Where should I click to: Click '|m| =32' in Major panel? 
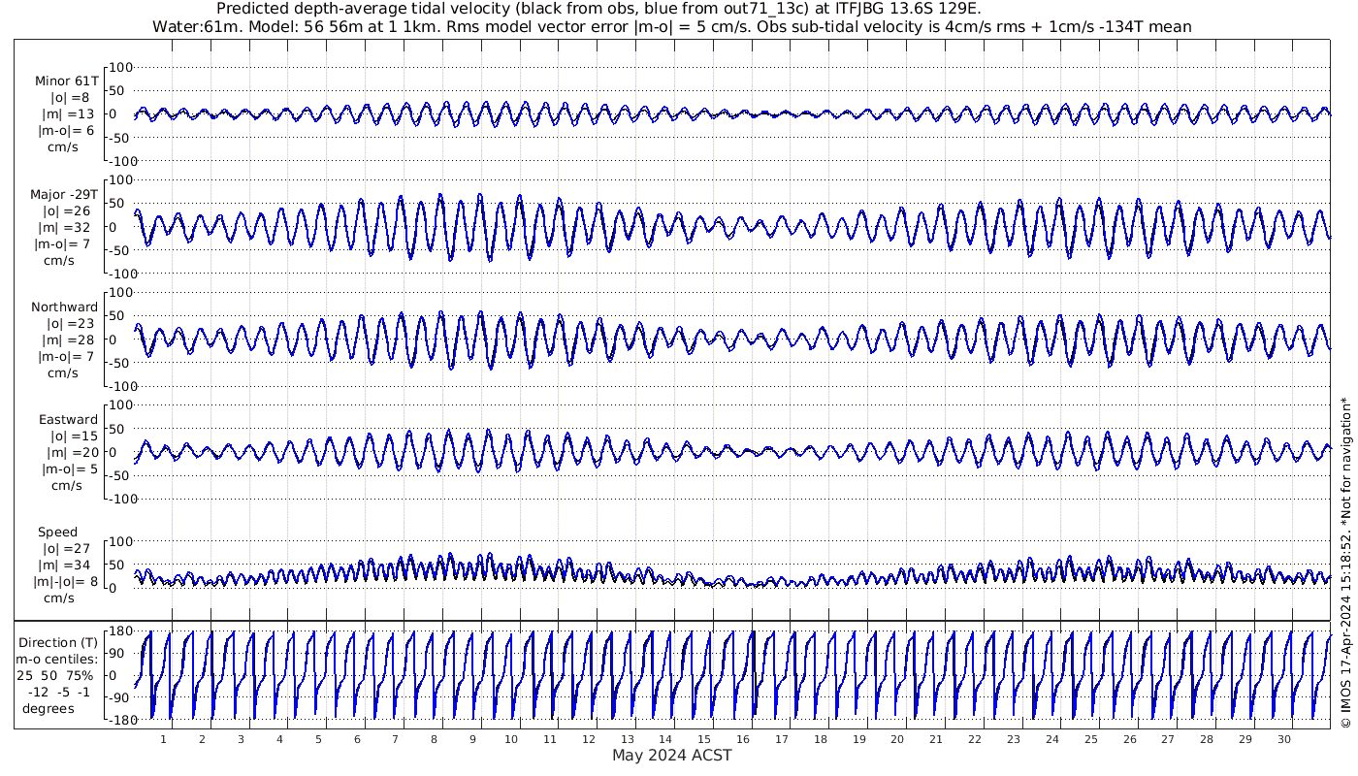click(67, 227)
